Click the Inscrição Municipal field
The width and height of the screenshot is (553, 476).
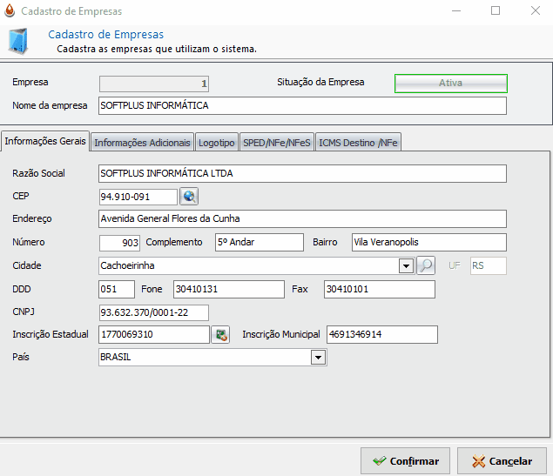(x=382, y=334)
